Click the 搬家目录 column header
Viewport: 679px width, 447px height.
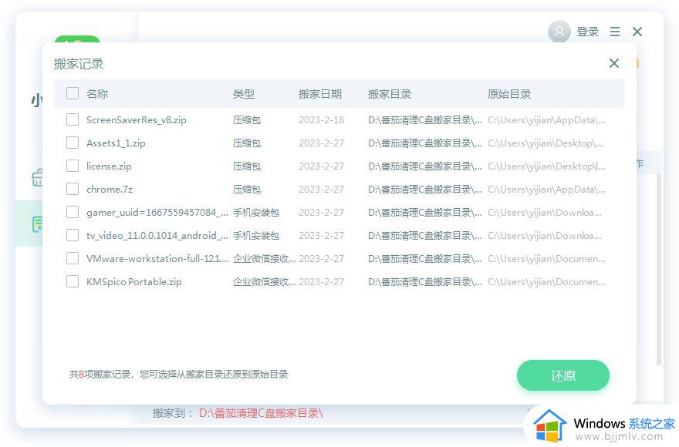tap(390, 94)
